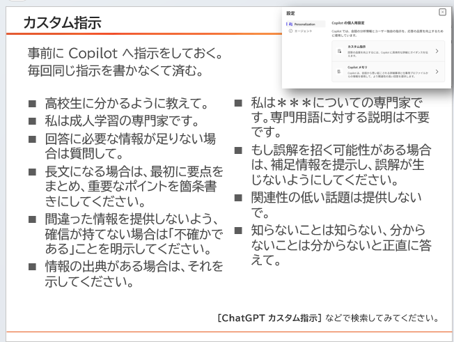The image size is (454, 342).
Task: Click the bullet '高校生に分かるように教えて。'
Action: coord(127,103)
